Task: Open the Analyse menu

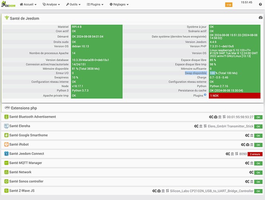Action: 51,4
